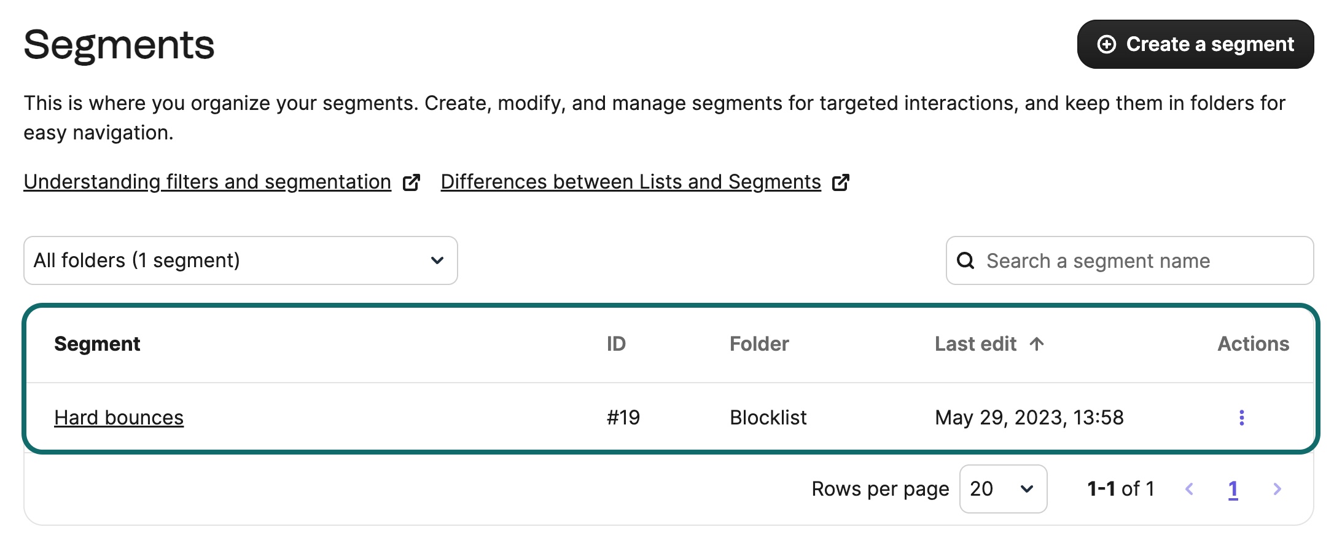Open Differences between Lists and Segments link
Screen dimensions: 1334x543
[630, 182]
